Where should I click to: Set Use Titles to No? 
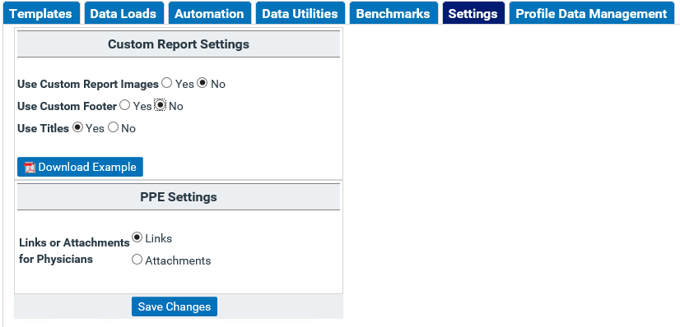(113, 127)
